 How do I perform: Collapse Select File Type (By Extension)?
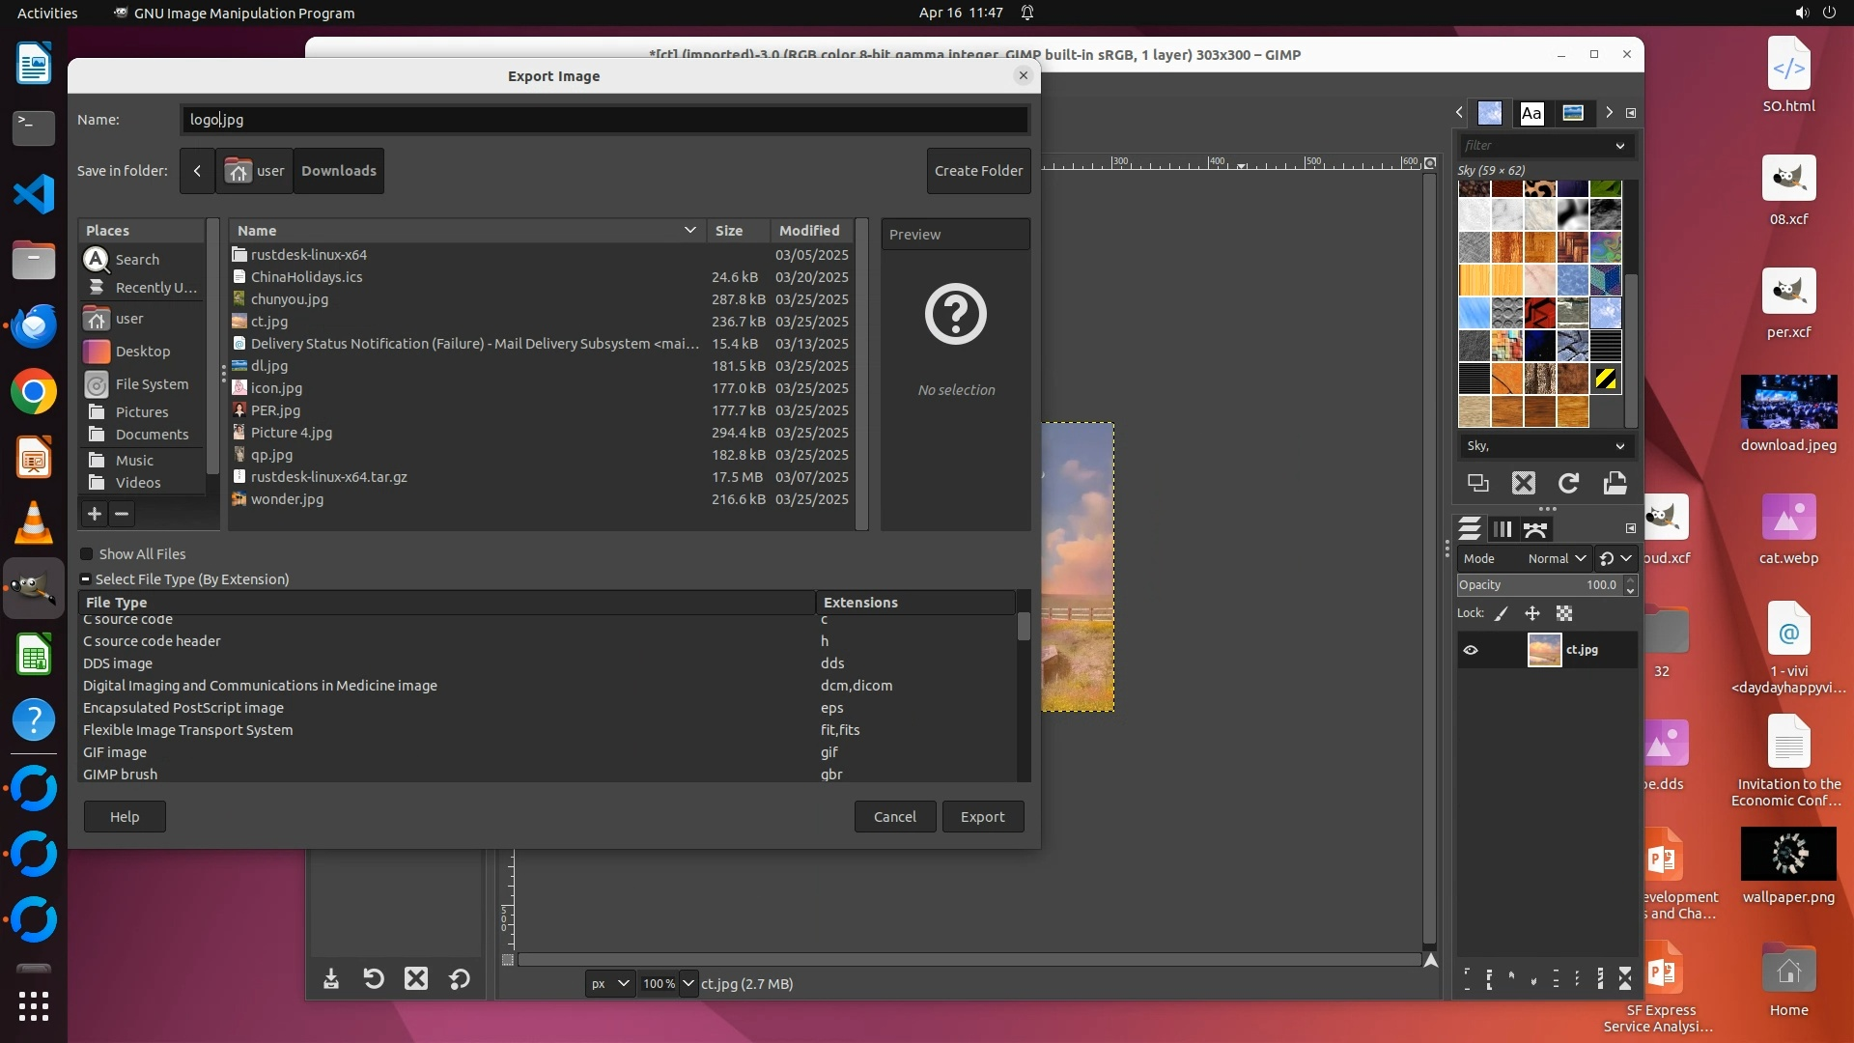click(85, 579)
